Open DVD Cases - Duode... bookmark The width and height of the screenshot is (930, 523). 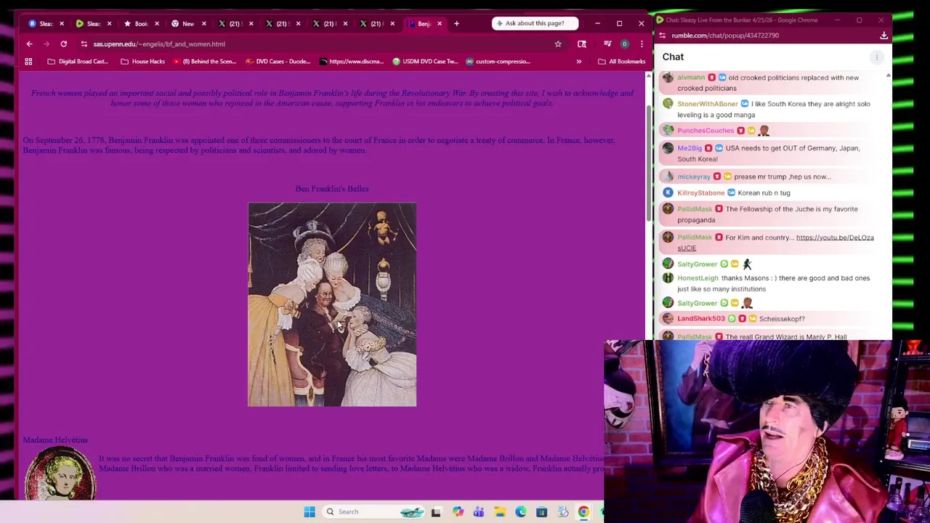tap(278, 61)
